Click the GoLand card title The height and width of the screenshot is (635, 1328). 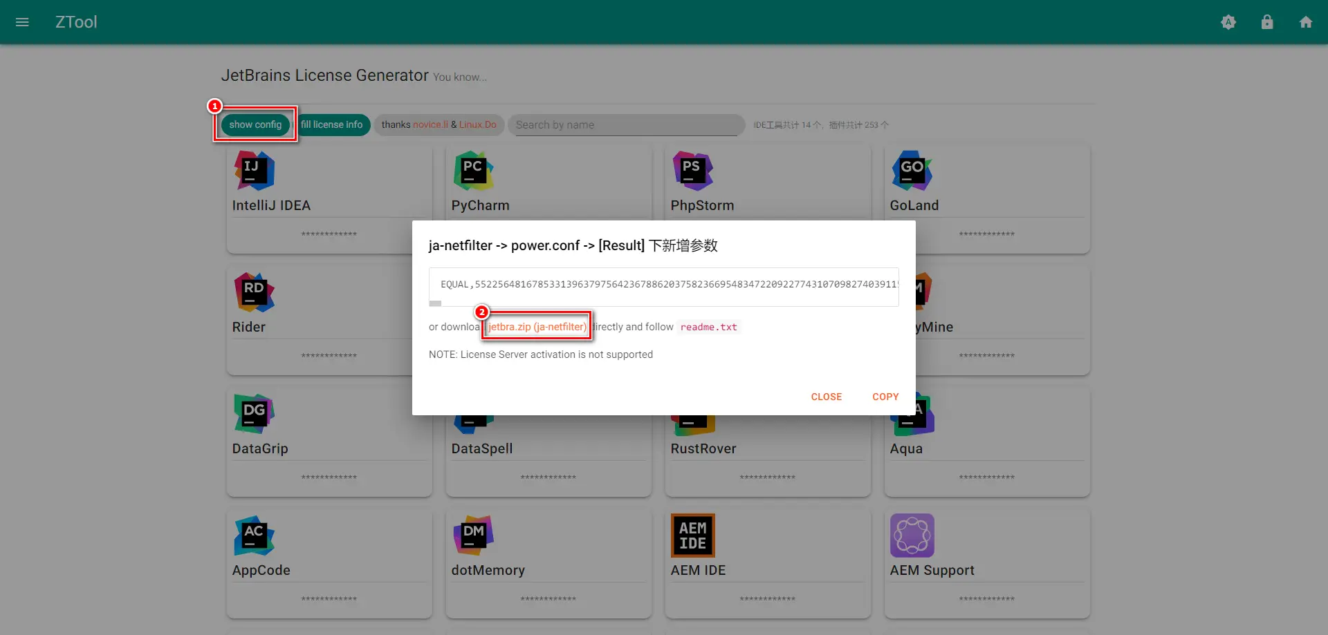pyautogui.click(x=914, y=205)
